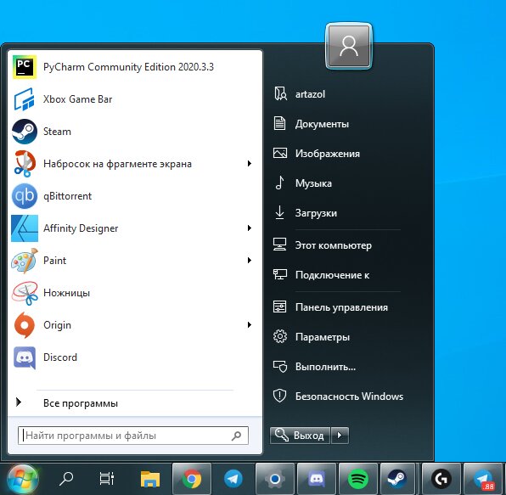Click the Выход button
The width and height of the screenshot is (506, 495).
tap(300, 436)
